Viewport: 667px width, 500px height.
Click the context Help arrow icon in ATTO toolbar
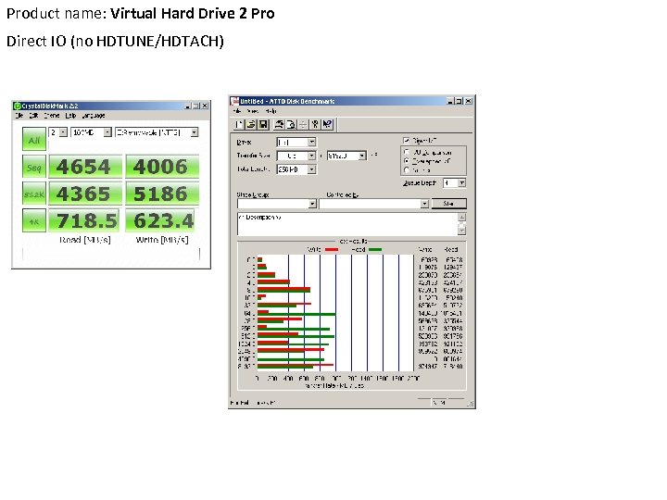point(327,125)
